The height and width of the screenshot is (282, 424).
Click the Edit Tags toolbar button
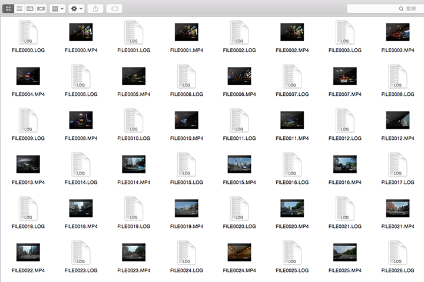114,9
